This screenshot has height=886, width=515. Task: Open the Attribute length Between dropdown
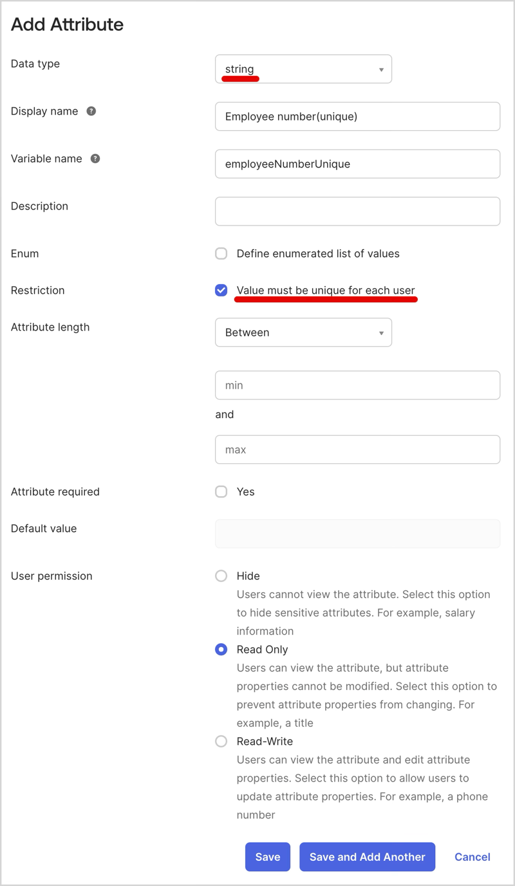click(x=303, y=332)
